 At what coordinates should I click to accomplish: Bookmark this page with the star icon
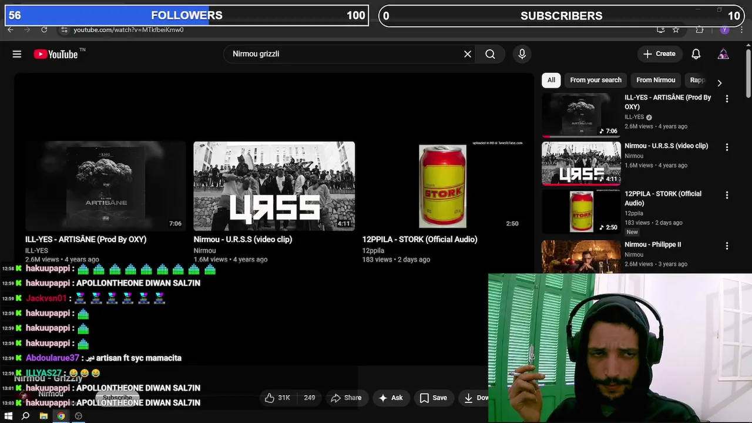[676, 29]
